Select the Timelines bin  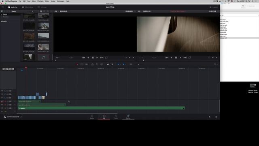click(6, 17)
